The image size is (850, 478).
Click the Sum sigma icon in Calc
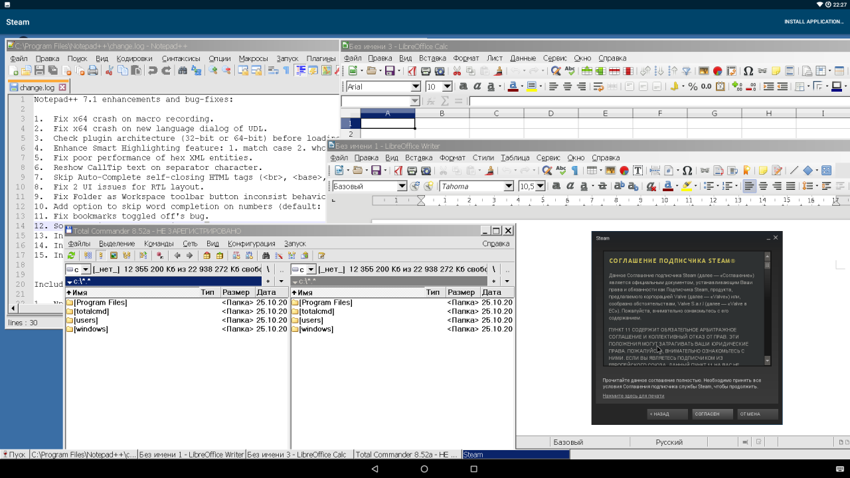tap(445, 101)
